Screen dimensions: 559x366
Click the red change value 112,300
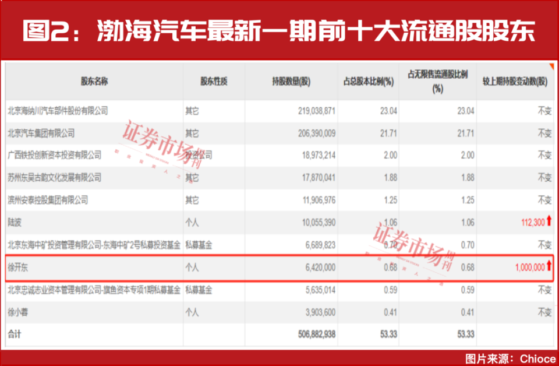coord(533,222)
